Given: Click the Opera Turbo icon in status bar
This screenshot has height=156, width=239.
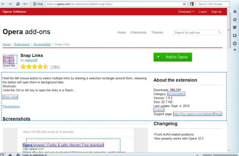Looking at the screenshot, I should point(18,155).
